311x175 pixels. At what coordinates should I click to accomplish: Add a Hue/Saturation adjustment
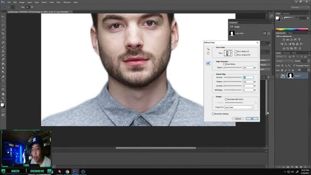pyautogui.click(x=282, y=44)
